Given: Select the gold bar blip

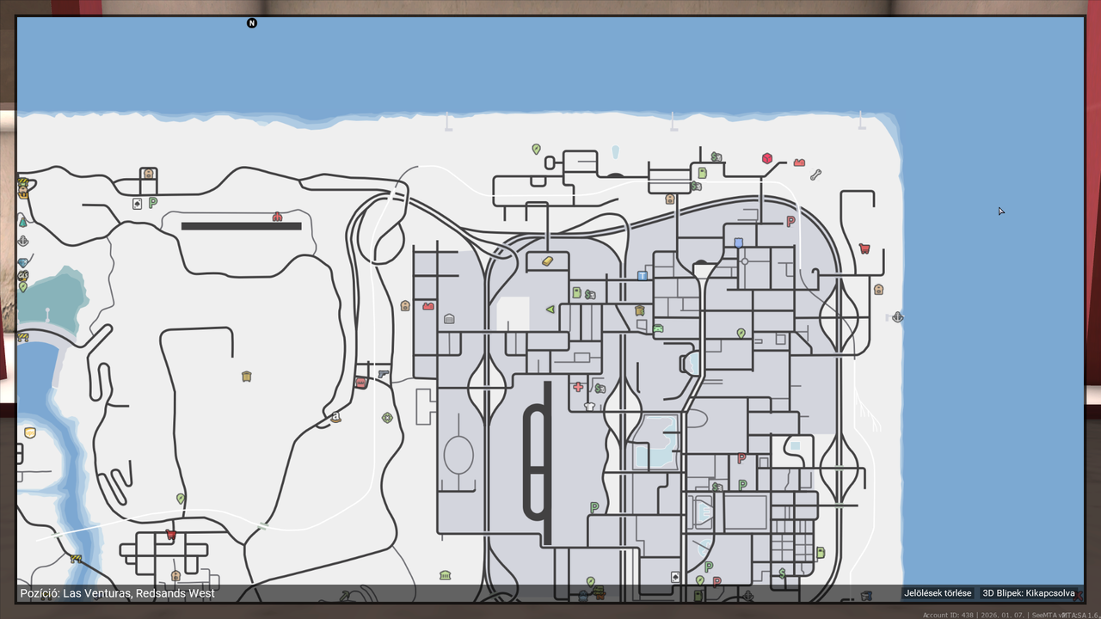Looking at the screenshot, I should (x=547, y=261).
